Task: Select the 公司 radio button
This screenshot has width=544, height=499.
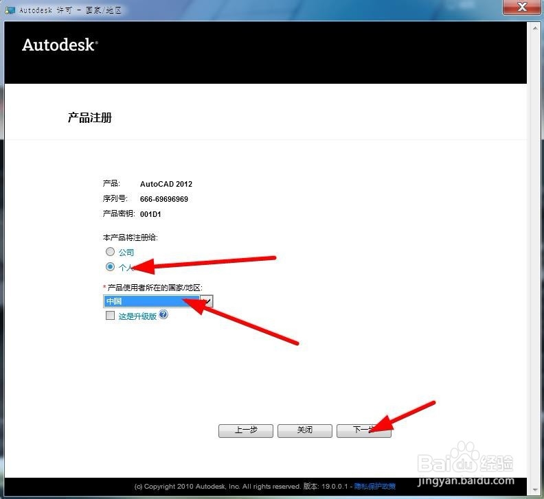Action: [x=110, y=251]
